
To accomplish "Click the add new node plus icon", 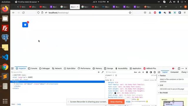I will tap(99, 72).
